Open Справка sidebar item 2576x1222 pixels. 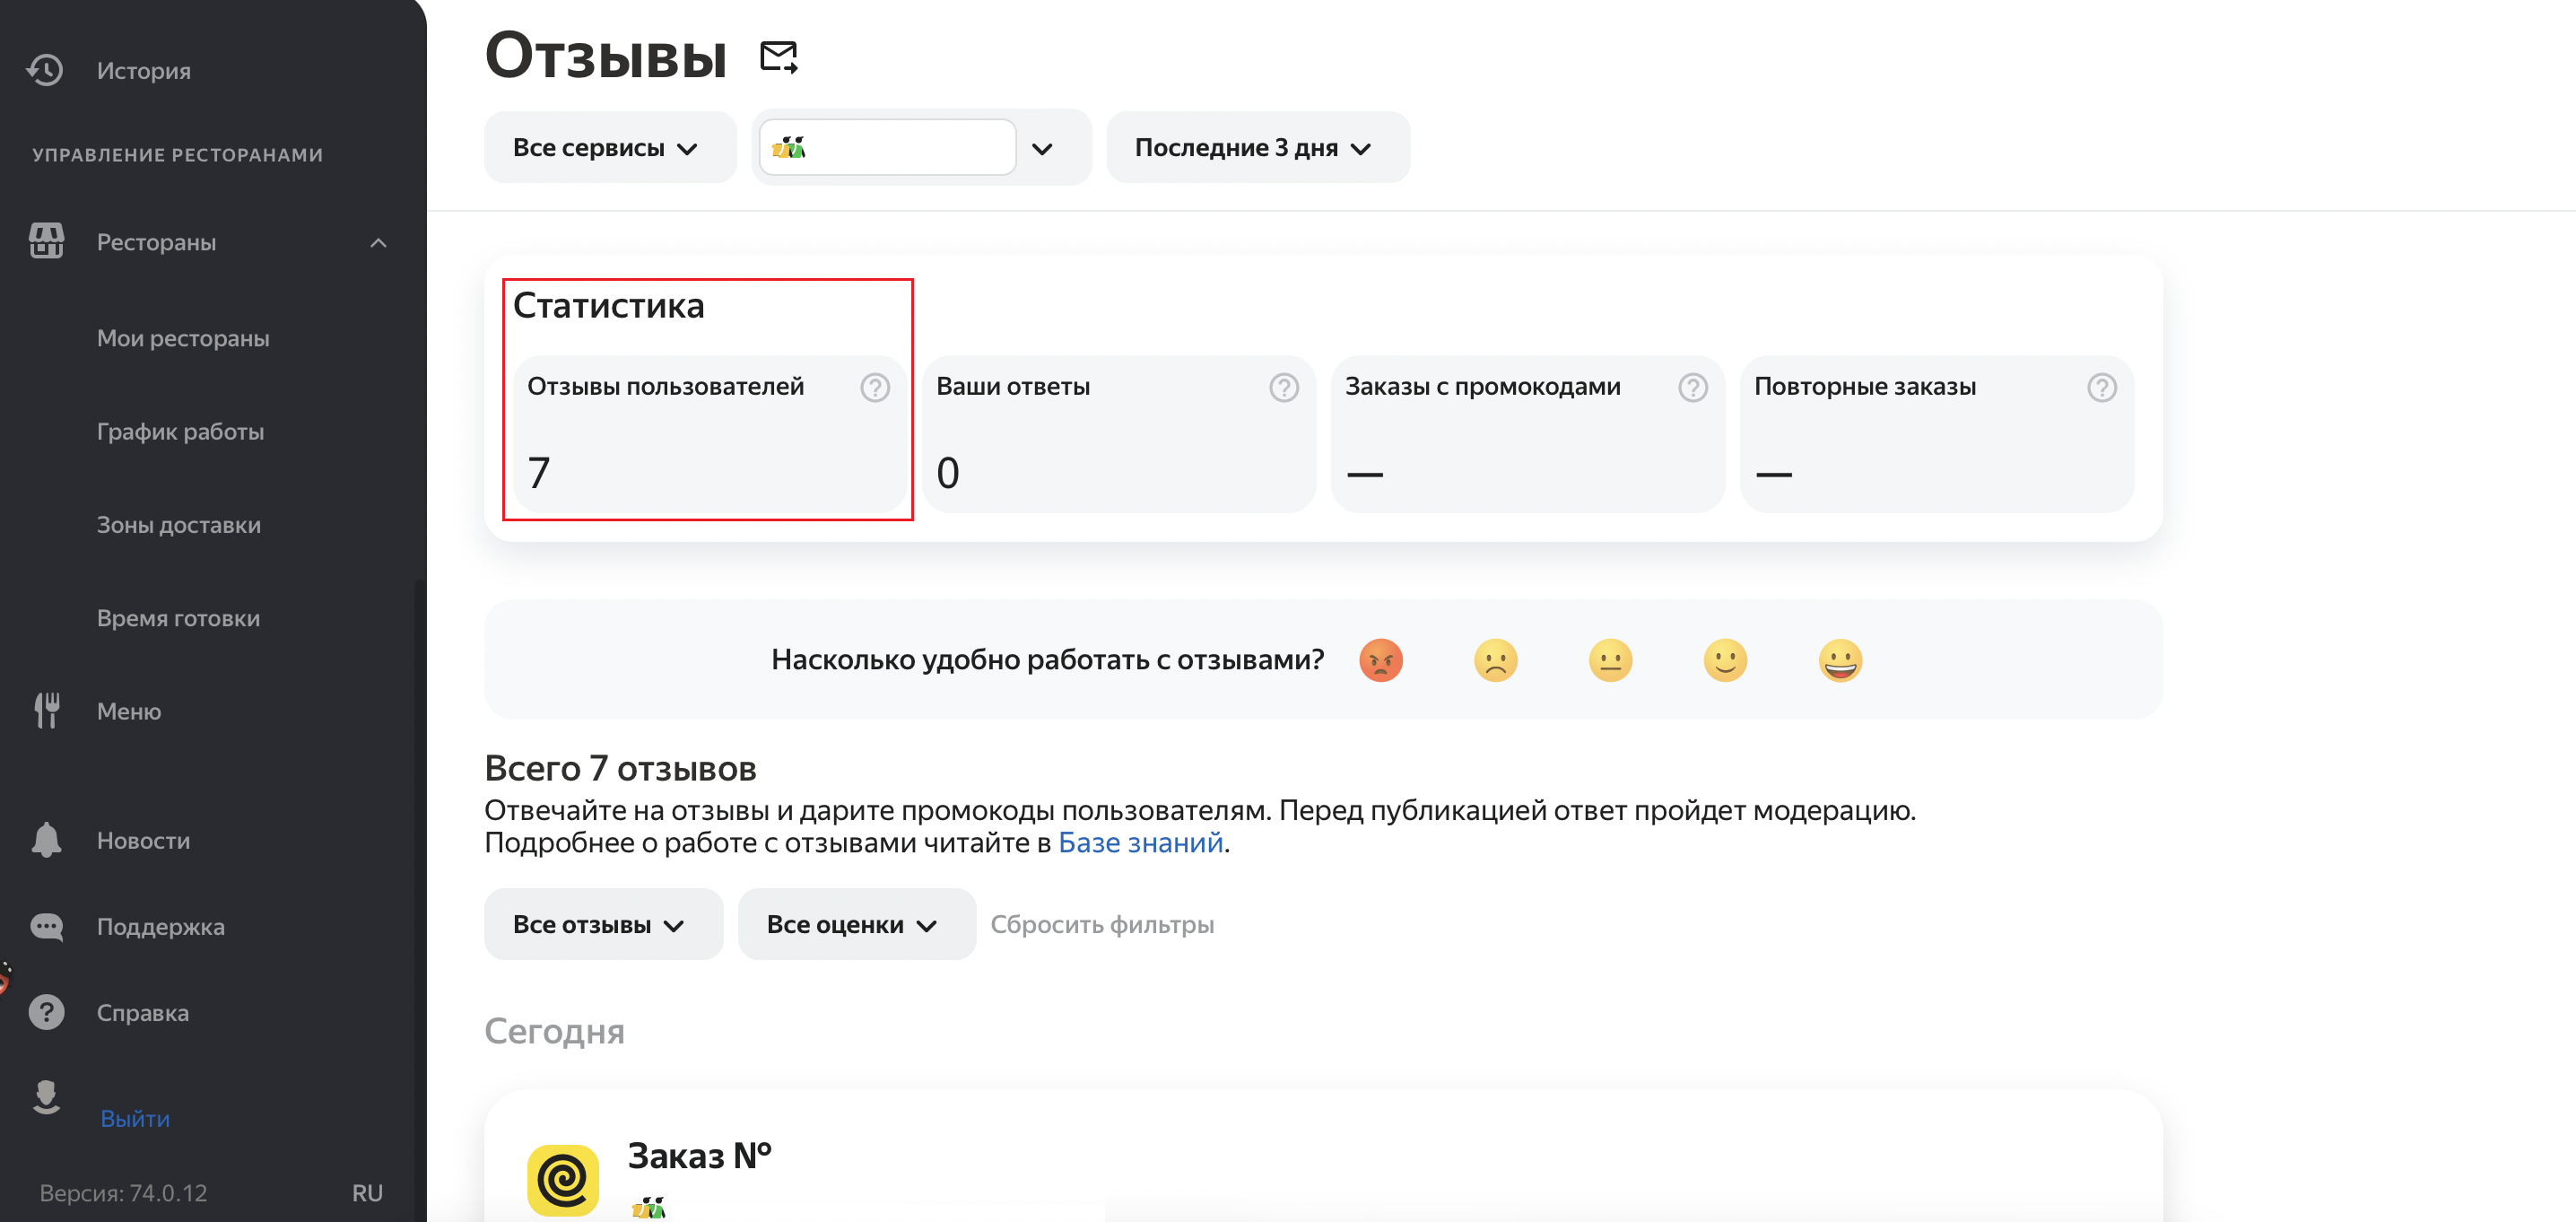(x=142, y=1012)
